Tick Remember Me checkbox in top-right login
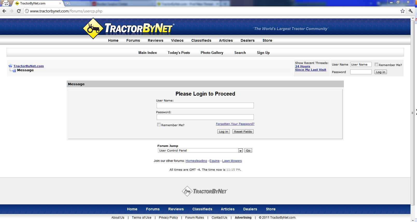The image size is (417, 222). click(x=376, y=65)
